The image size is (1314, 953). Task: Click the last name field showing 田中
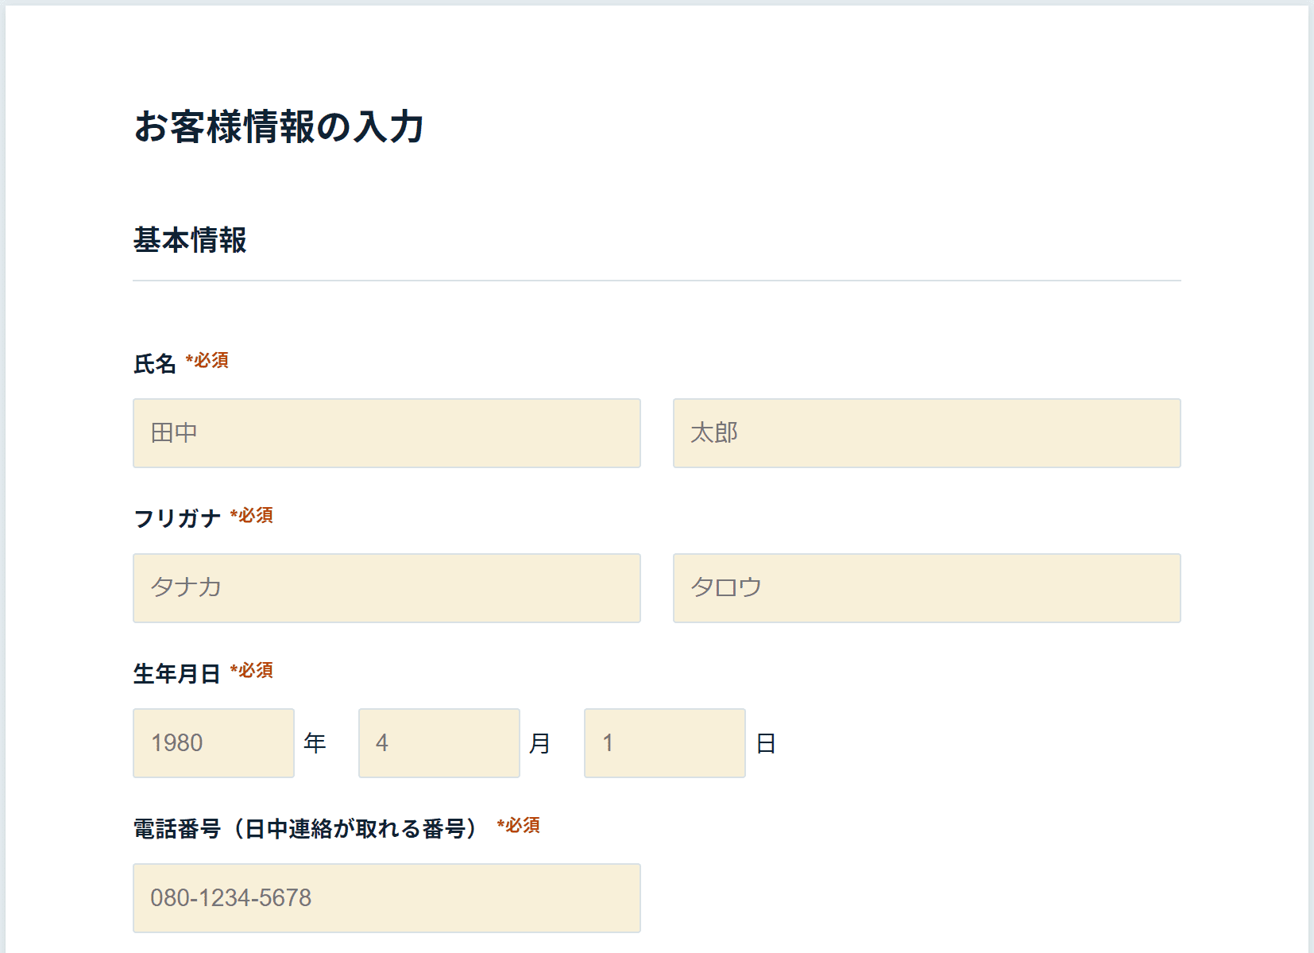click(x=387, y=433)
